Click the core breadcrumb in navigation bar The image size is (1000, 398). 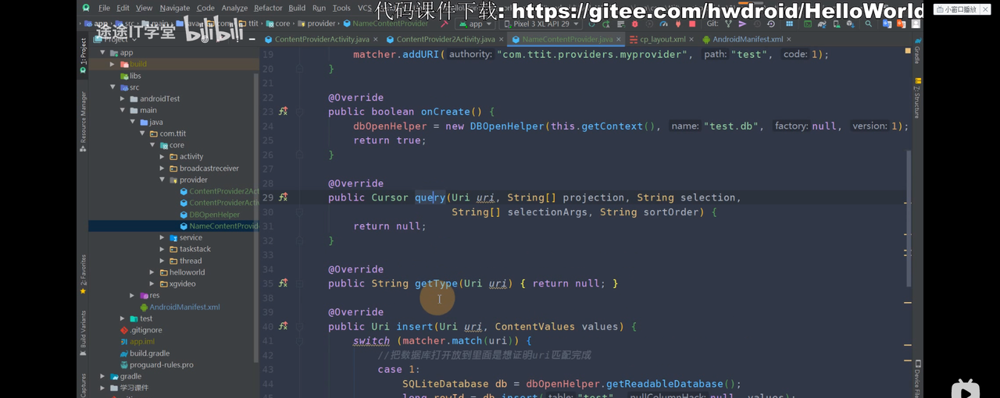277,23
